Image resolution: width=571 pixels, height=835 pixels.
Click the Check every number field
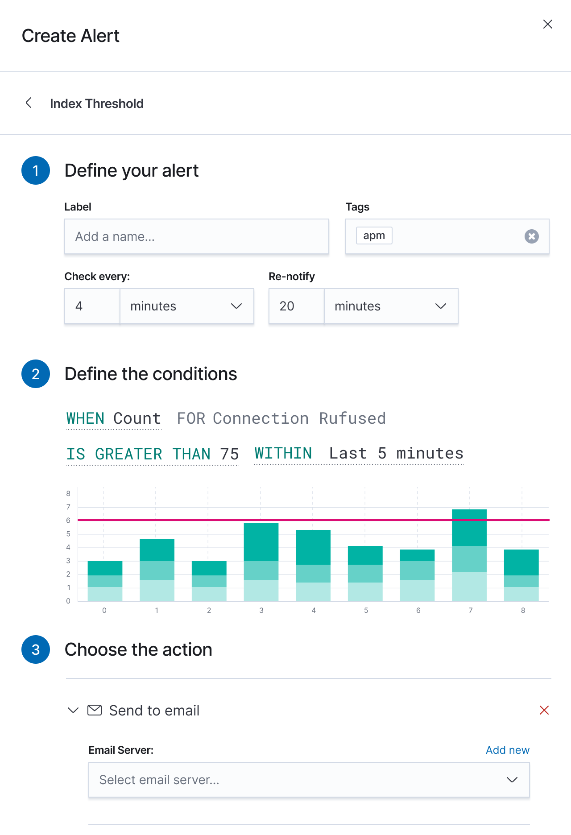92,306
